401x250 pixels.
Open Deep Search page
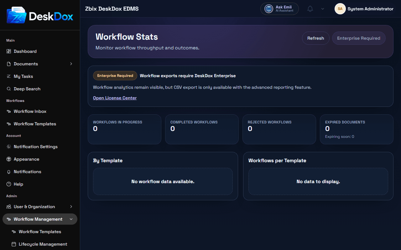pyautogui.click(x=40, y=89)
